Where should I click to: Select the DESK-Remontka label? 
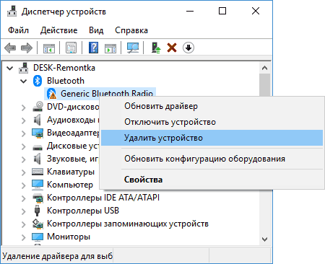(64, 68)
